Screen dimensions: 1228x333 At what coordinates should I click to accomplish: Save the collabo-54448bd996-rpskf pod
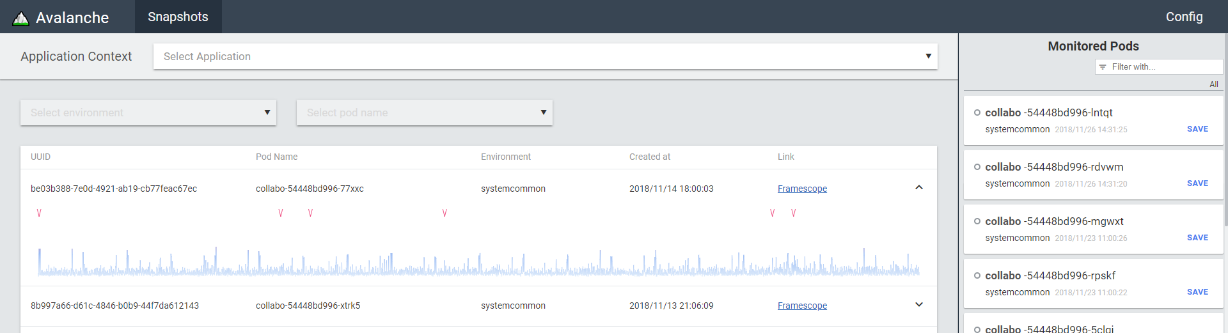pyautogui.click(x=1197, y=292)
